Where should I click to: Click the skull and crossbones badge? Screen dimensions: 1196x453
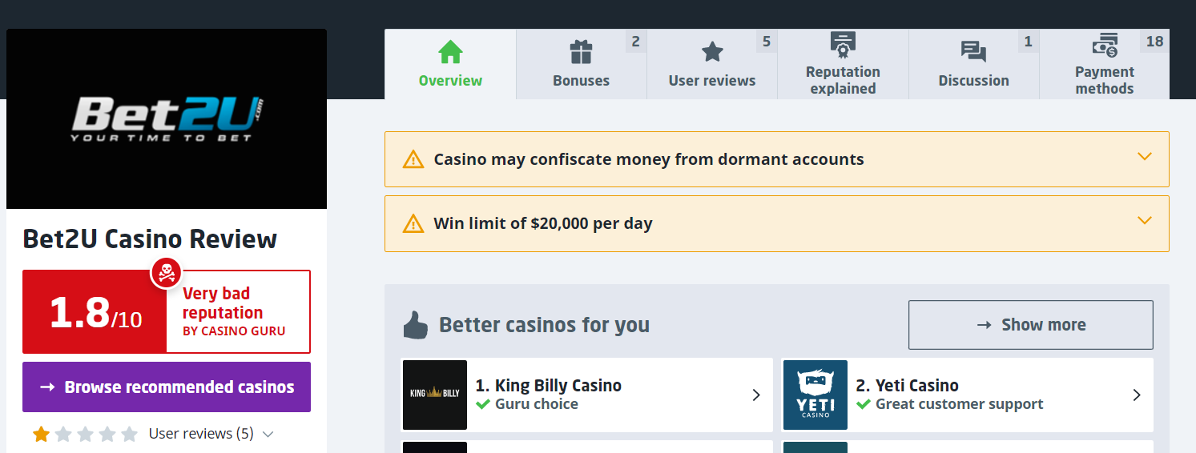(x=167, y=274)
